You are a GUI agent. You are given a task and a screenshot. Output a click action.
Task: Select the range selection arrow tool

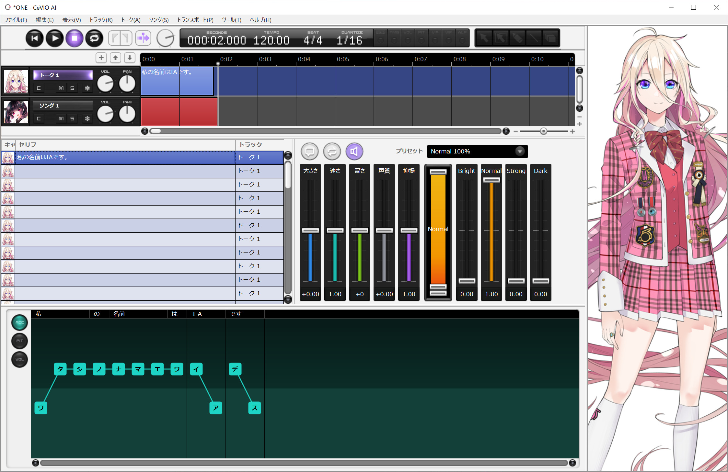(501, 38)
